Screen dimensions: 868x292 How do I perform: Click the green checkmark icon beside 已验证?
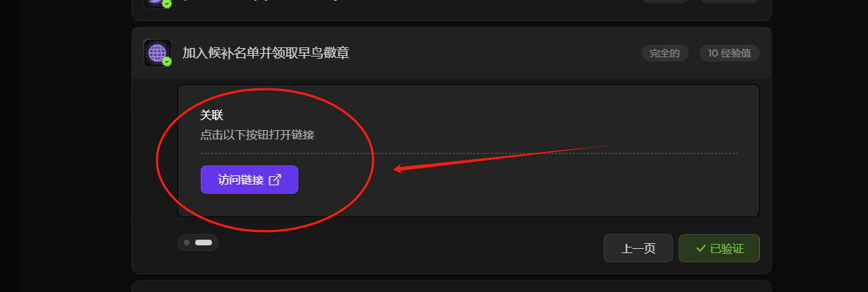701,248
